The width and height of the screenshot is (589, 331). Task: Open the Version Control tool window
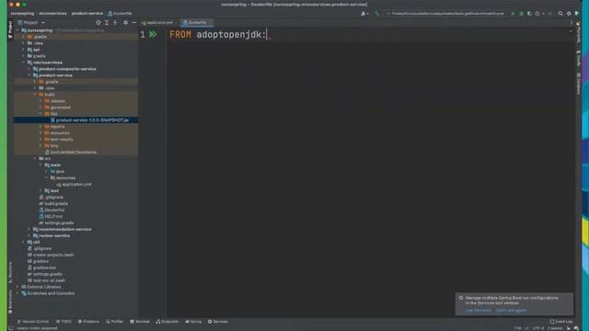click(33, 322)
